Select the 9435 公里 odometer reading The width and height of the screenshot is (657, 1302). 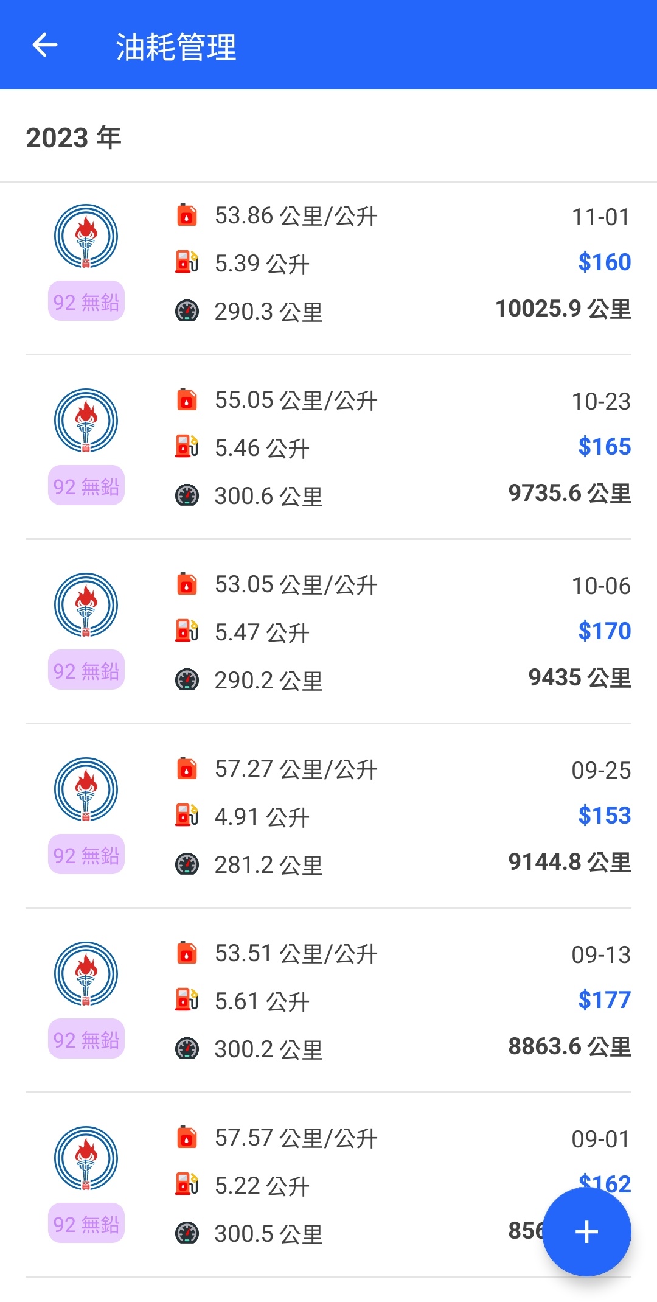pos(579,677)
